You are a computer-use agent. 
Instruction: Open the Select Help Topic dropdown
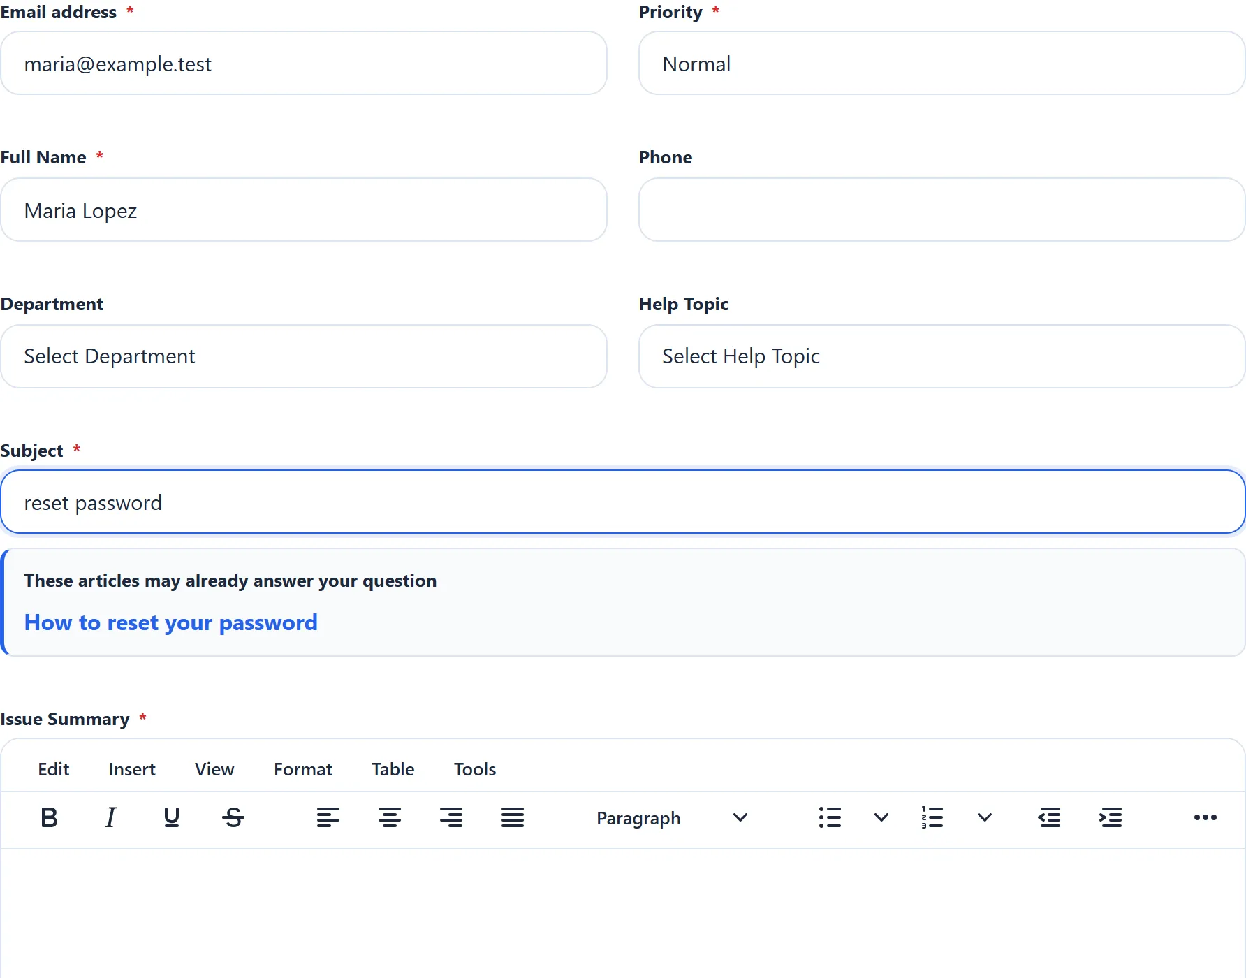tap(941, 356)
